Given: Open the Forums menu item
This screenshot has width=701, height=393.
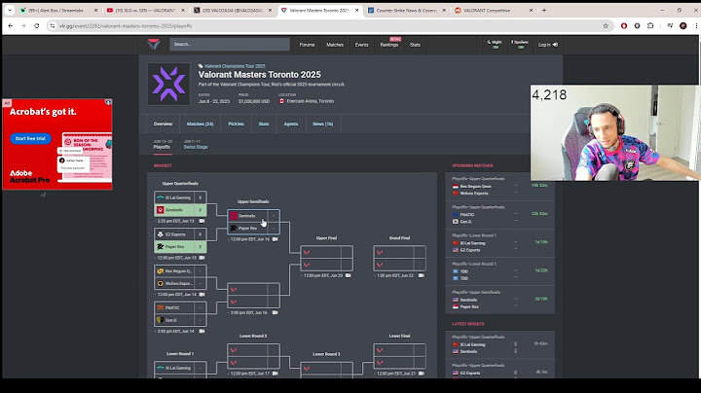Looking at the screenshot, I should click(307, 45).
